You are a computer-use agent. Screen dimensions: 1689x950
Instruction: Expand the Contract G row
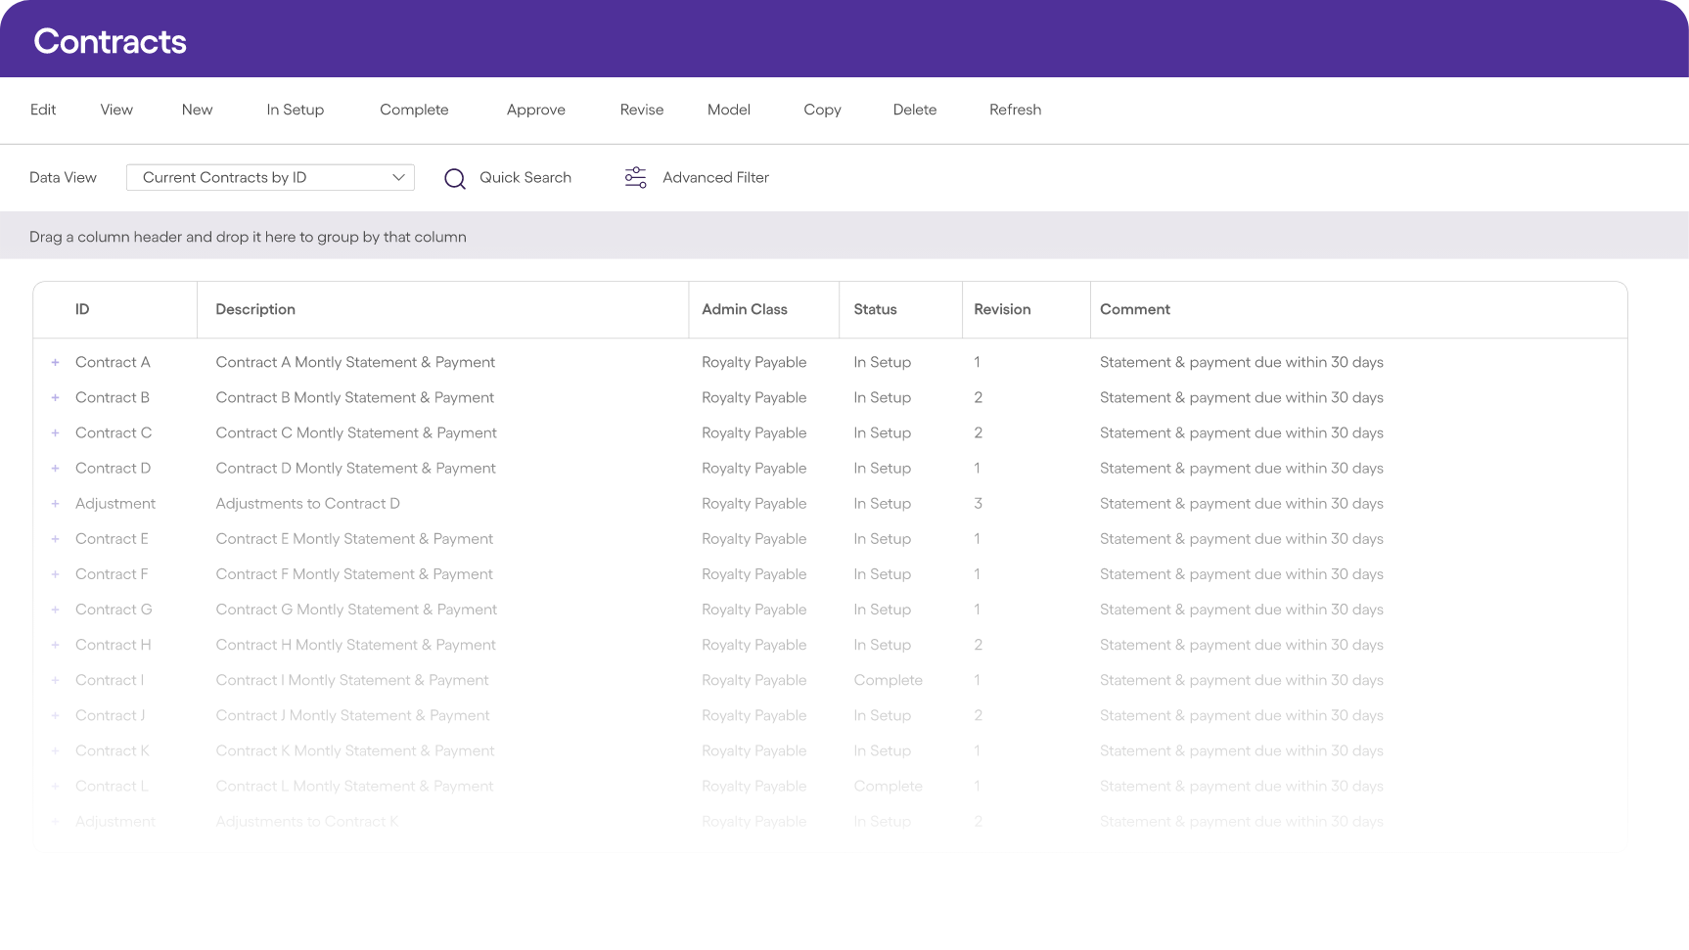[56, 610]
